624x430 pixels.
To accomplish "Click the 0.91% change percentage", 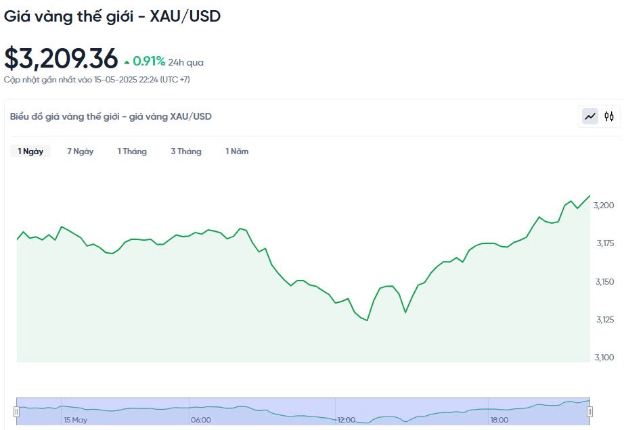I will (149, 62).
